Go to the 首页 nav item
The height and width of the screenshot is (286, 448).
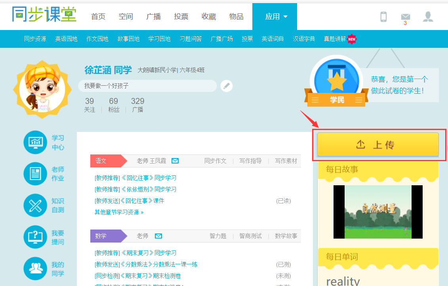coord(98,17)
